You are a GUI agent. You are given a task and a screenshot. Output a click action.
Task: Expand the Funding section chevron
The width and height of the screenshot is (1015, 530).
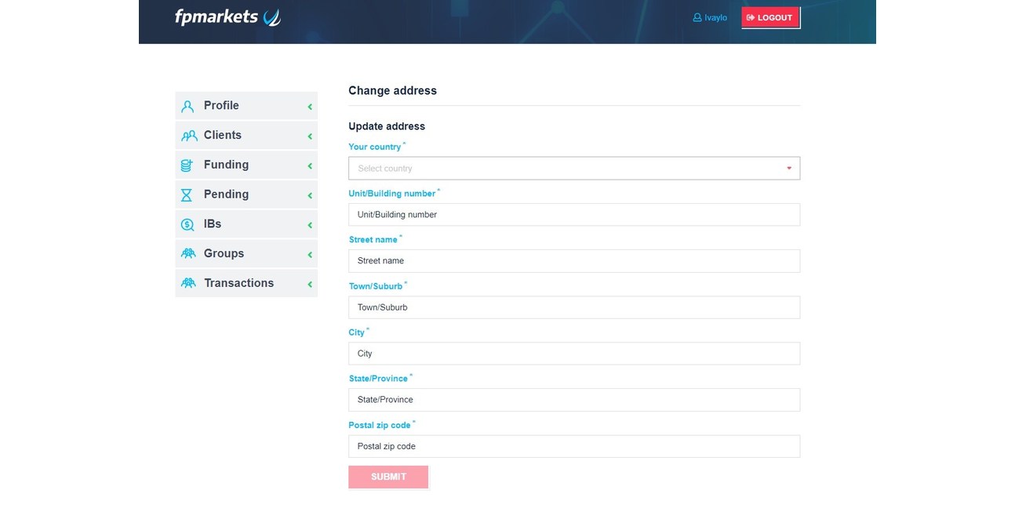pos(309,165)
